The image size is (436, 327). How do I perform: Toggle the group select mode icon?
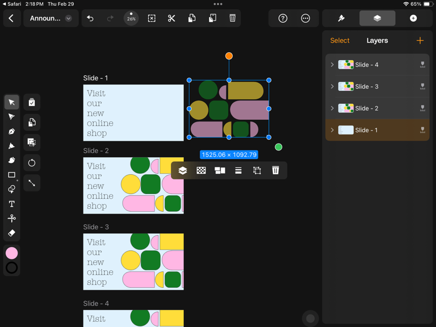click(x=32, y=142)
